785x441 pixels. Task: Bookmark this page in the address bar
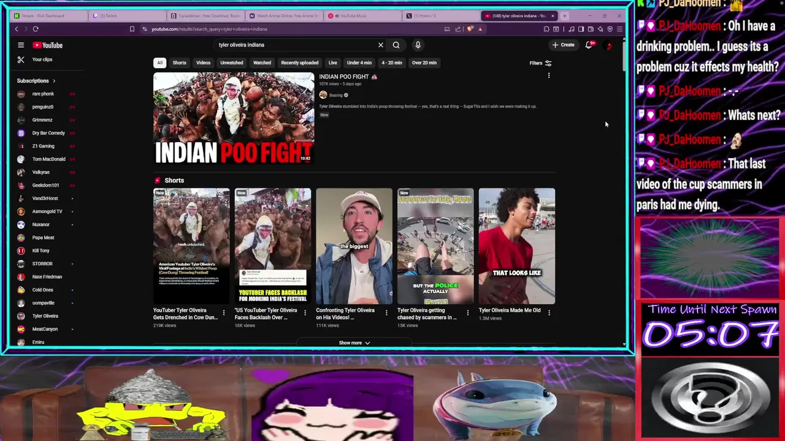(132, 29)
